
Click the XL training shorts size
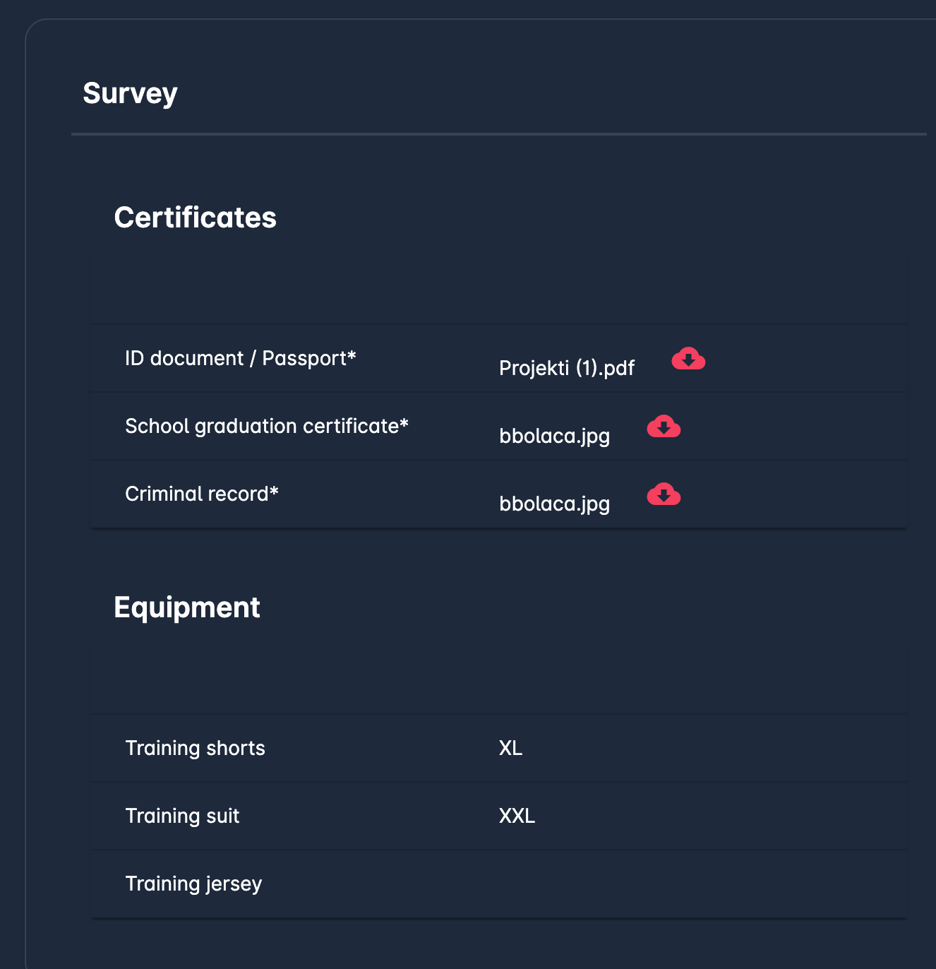pyautogui.click(x=510, y=748)
